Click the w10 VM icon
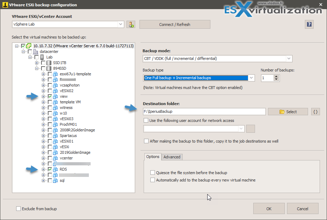Image resolution: width=327 pixels, height=220 pixels. (x=55, y=113)
